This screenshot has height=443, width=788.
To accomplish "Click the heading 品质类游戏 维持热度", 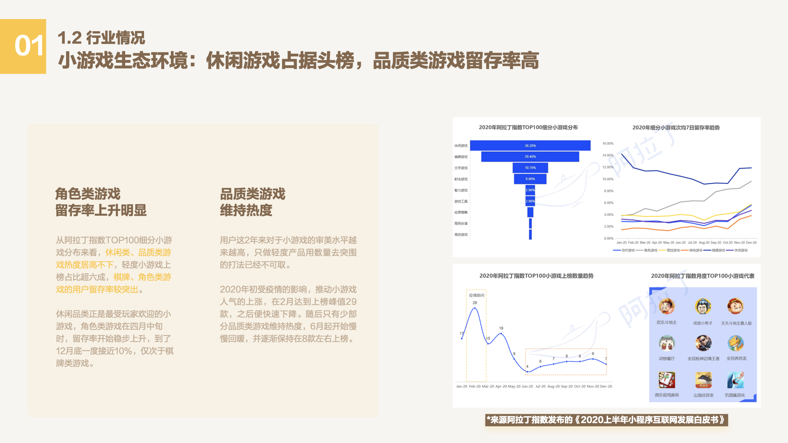I will click(253, 202).
